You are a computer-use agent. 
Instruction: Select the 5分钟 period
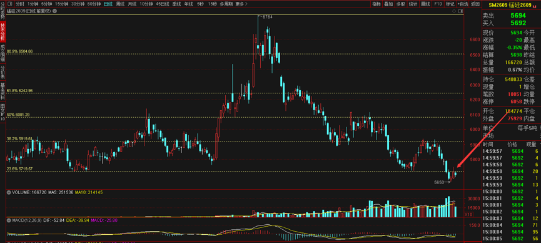pos(46,4)
